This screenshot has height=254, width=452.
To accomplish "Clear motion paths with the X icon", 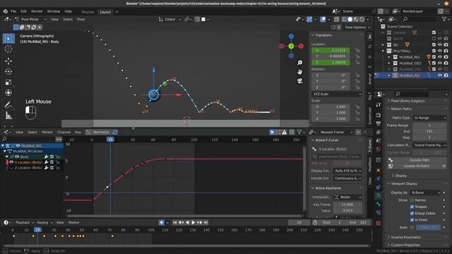I will 444,167.
